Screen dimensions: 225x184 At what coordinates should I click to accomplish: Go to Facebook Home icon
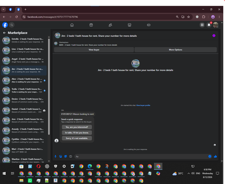point(72,25)
